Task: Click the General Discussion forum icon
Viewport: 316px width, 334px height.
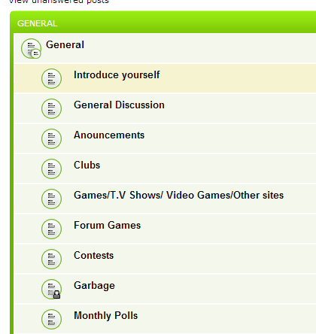Action: 51,108
